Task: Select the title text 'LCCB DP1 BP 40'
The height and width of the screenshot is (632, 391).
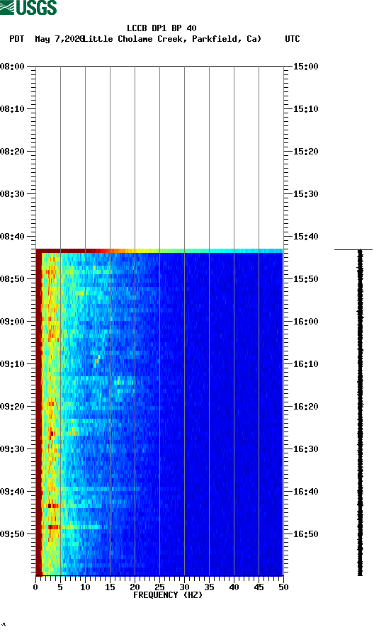Action: [x=161, y=28]
